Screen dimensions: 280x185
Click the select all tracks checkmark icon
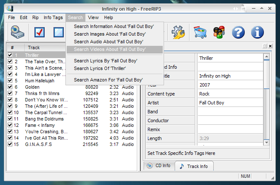[x=40, y=32]
